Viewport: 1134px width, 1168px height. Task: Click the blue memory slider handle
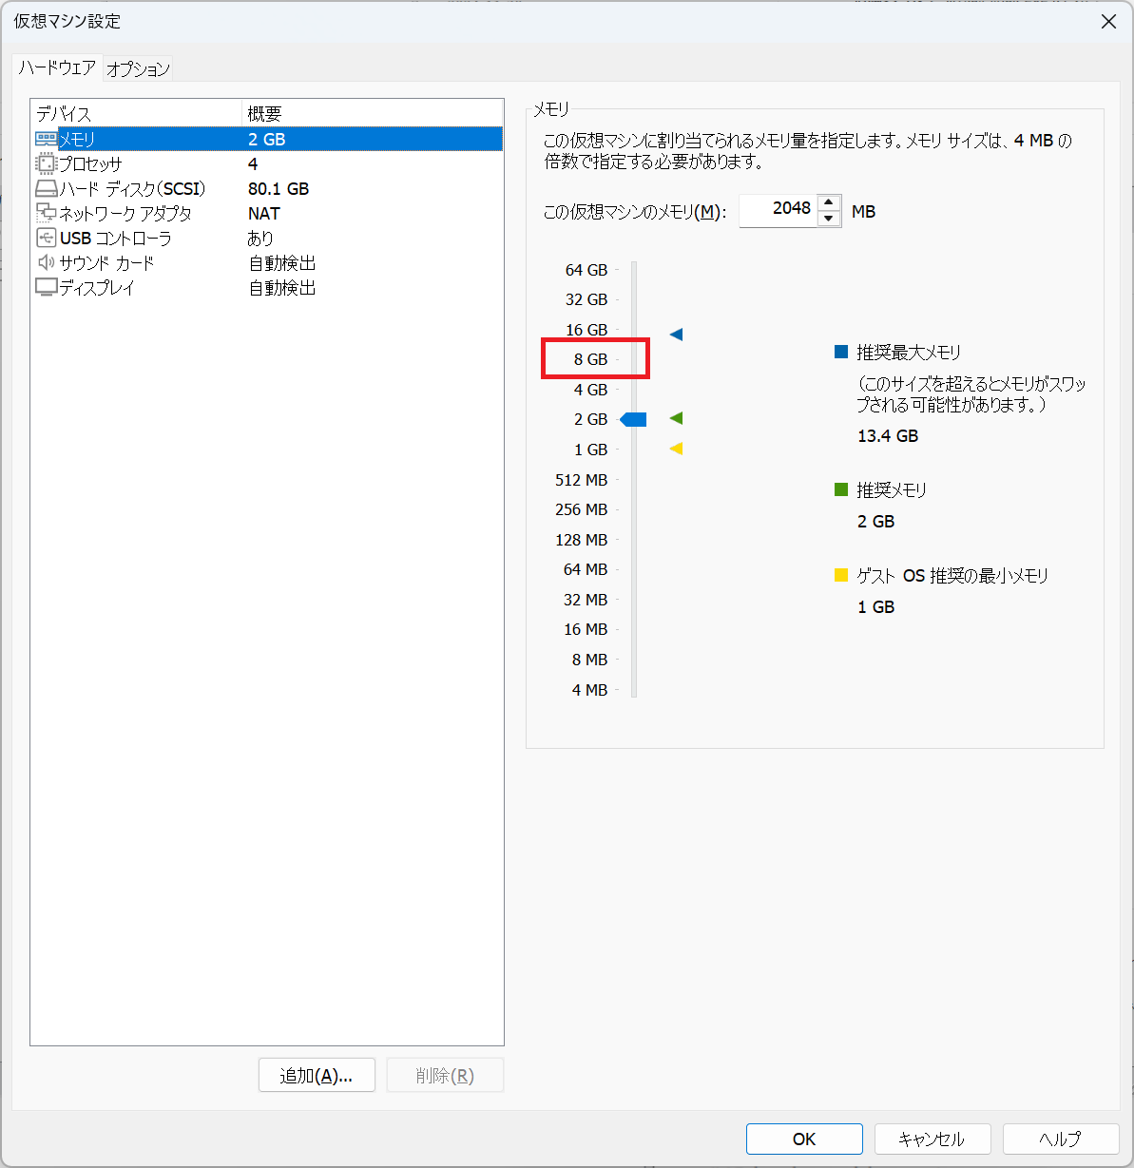(634, 419)
